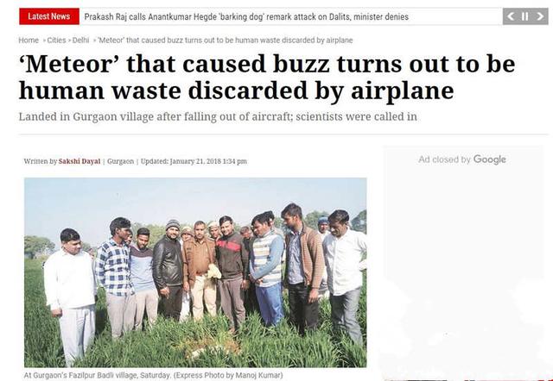Click the breadcrumb arrow before Cities
This screenshot has width=553, height=381.
(44, 41)
